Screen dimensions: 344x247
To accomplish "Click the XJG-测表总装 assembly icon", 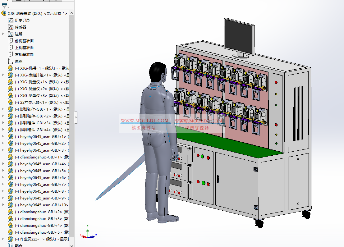I will coord(4,13).
